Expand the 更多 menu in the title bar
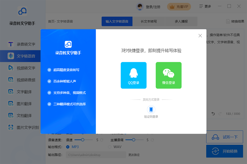This screenshot has height=164, width=247. [x=205, y=6]
